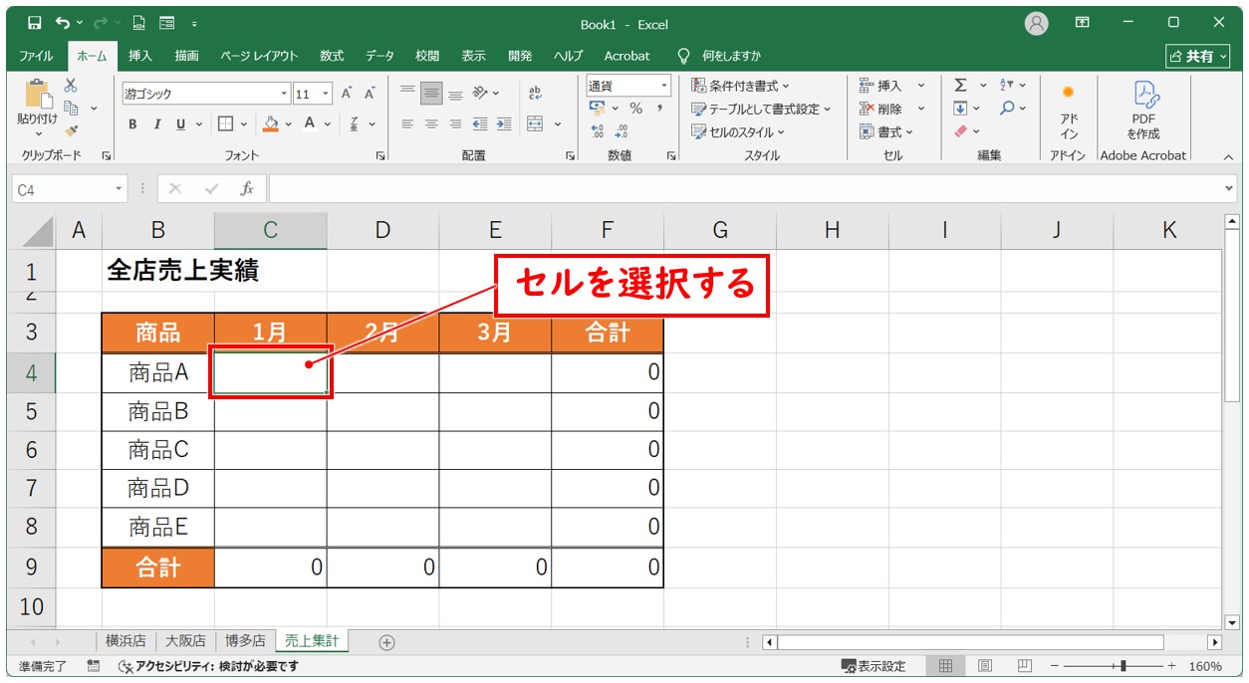1249x683 pixels.
Task: Click 表示設定 in the status bar
Action: (874, 666)
